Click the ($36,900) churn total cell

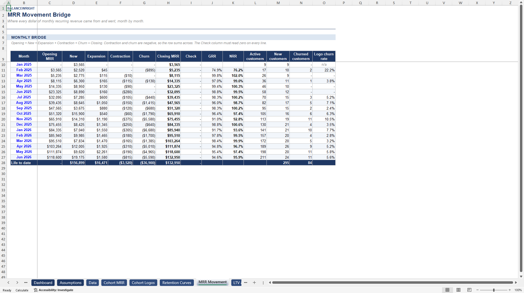pyautogui.click(x=144, y=163)
